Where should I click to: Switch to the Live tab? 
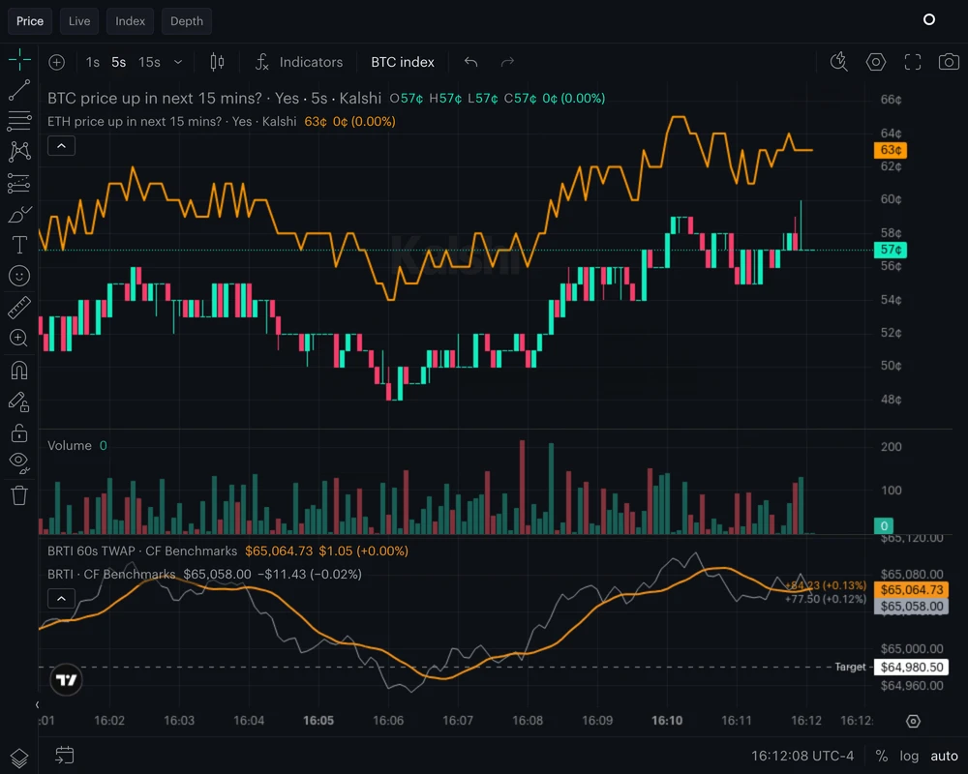[x=79, y=21]
